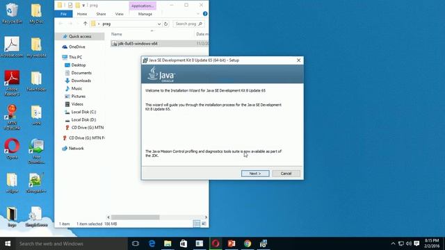Click Search the web and Windows box
This screenshot has width=445, height=250.
tap(72, 244)
